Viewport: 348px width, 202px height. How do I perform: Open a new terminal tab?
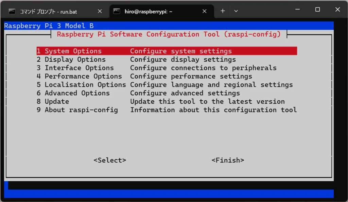tap(223, 11)
